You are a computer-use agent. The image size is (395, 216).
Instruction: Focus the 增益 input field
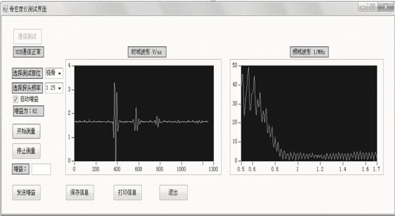click(x=41, y=169)
